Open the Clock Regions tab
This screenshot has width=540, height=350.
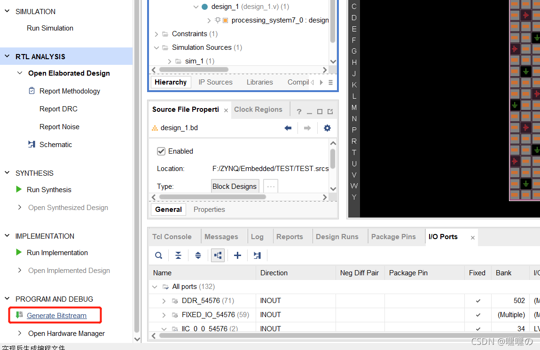[258, 109]
